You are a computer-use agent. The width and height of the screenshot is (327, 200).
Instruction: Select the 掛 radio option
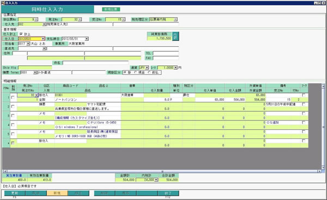[125, 72]
